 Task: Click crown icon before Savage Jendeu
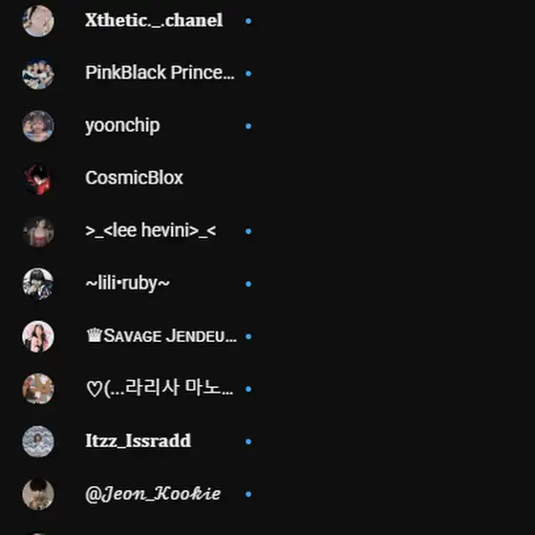[94, 335]
